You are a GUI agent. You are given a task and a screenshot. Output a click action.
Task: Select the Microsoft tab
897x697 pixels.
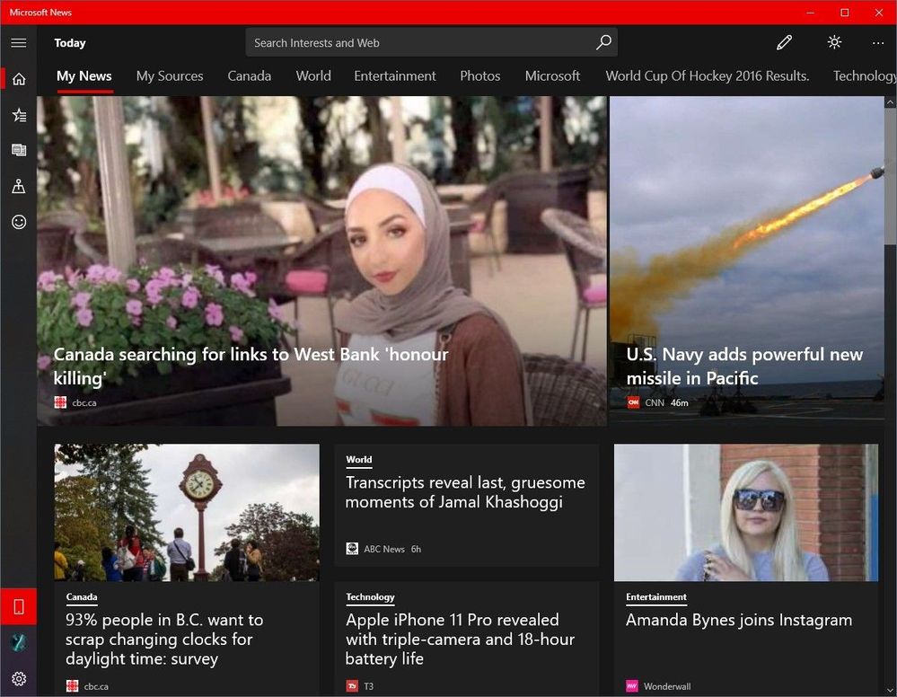(x=552, y=76)
